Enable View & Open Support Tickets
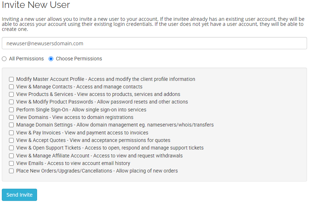The image size is (311, 202). click(12, 148)
